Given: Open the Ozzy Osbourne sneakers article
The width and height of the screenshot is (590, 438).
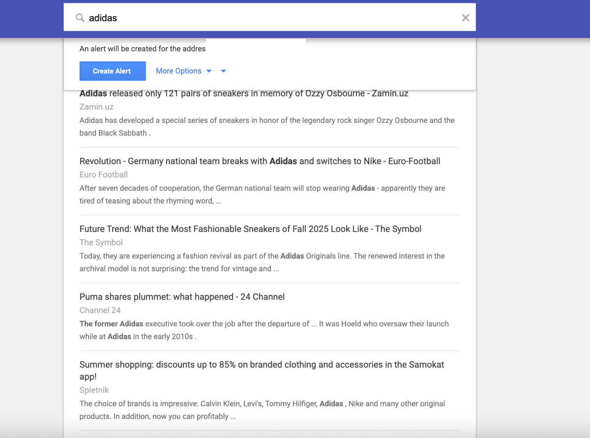Looking at the screenshot, I should [x=243, y=93].
